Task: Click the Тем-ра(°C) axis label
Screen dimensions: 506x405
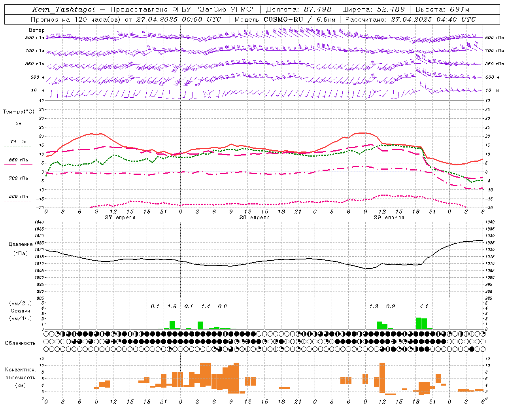Action: [x=19, y=112]
